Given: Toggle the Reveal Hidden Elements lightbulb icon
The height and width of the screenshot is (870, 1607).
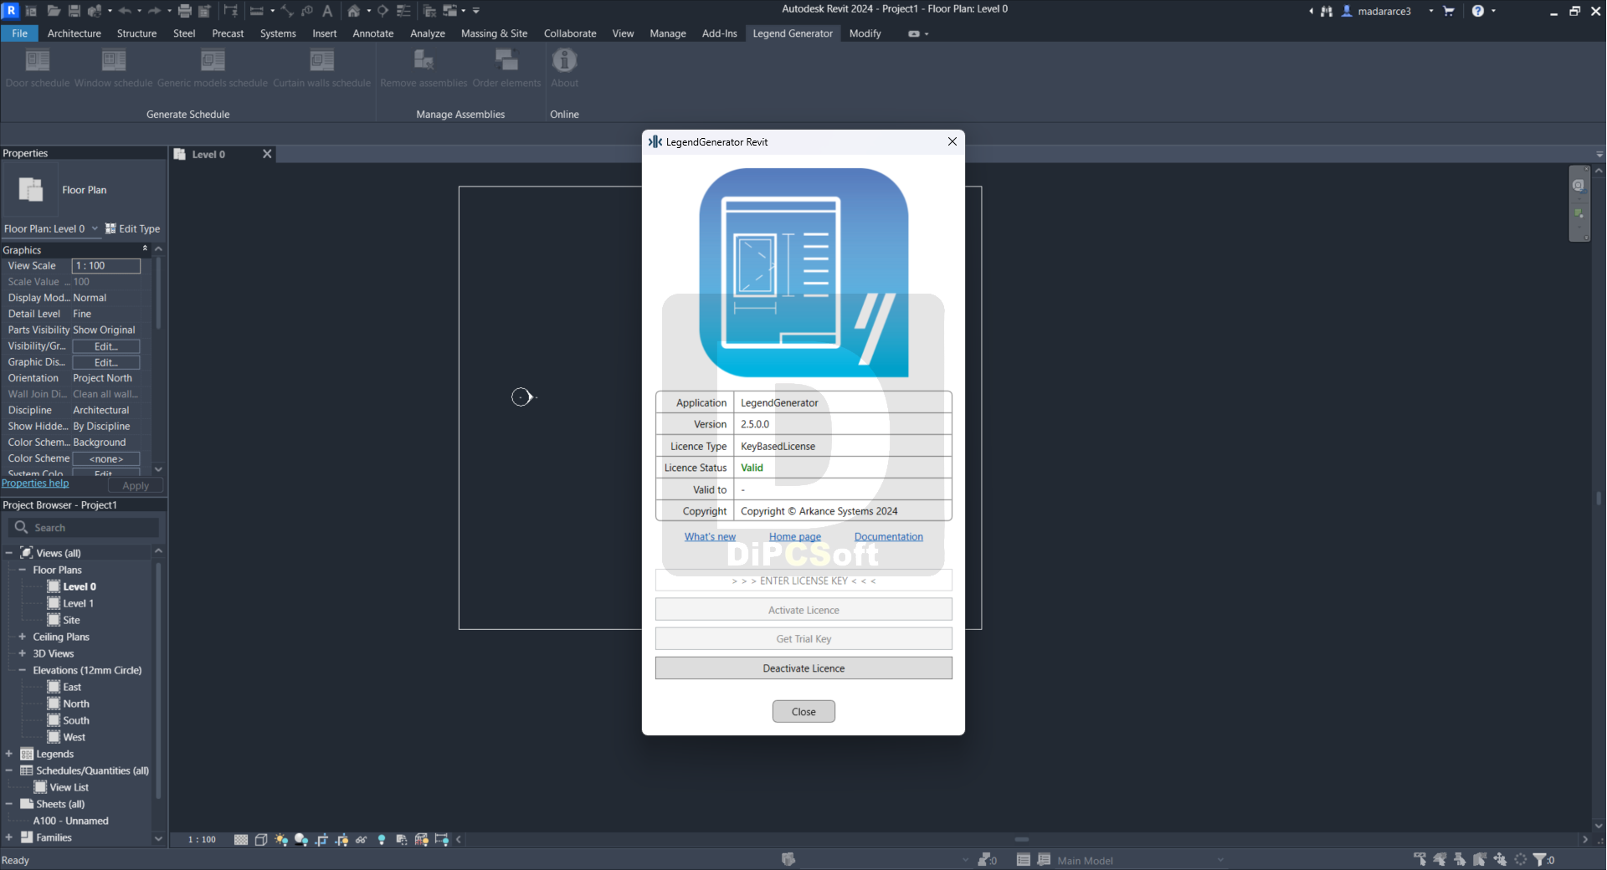Looking at the screenshot, I should tap(382, 839).
